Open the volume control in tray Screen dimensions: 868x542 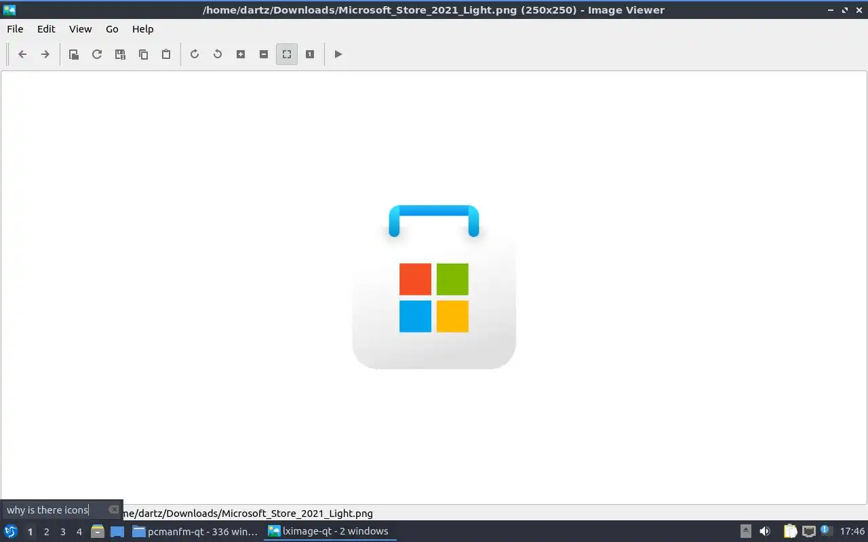[764, 531]
